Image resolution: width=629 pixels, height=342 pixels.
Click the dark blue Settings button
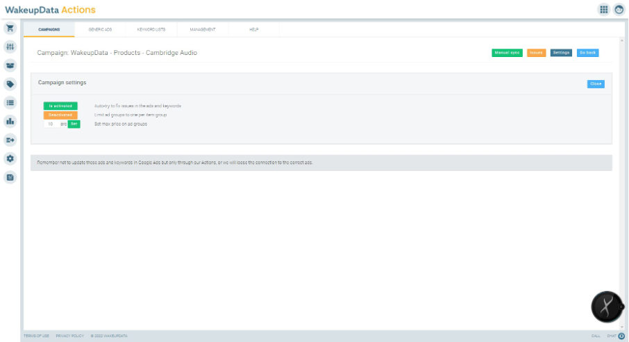click(x=561, y=53)
